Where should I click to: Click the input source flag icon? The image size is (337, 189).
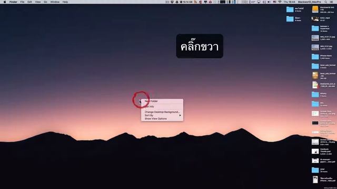[274, 2]
